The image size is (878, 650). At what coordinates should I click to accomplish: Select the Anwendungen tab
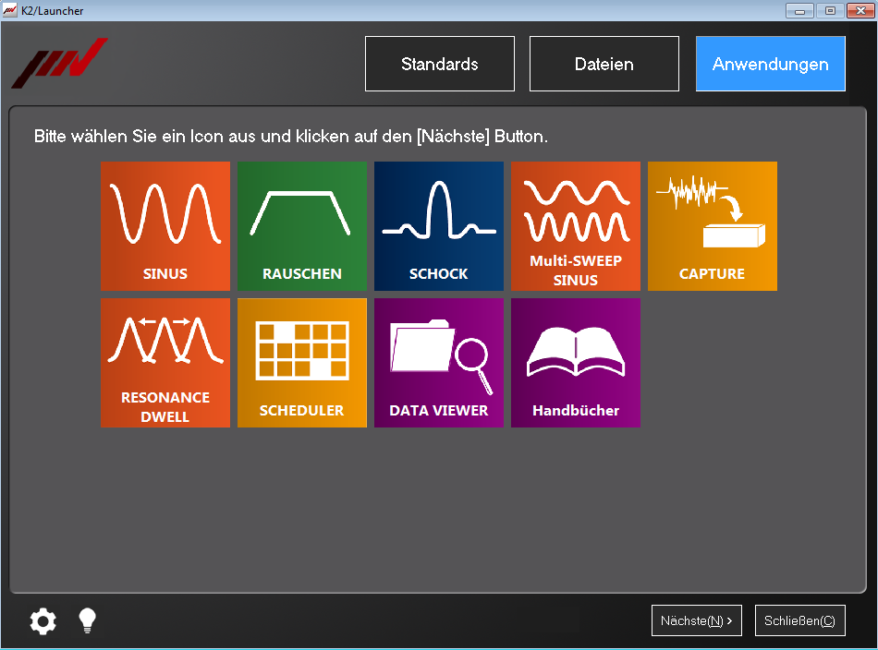pos(771,64)
